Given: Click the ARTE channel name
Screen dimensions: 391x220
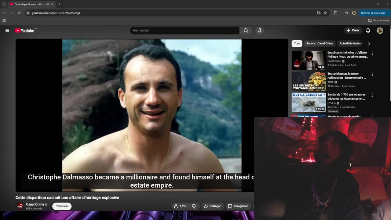Looking at the screenshot, I should (331, 82).
